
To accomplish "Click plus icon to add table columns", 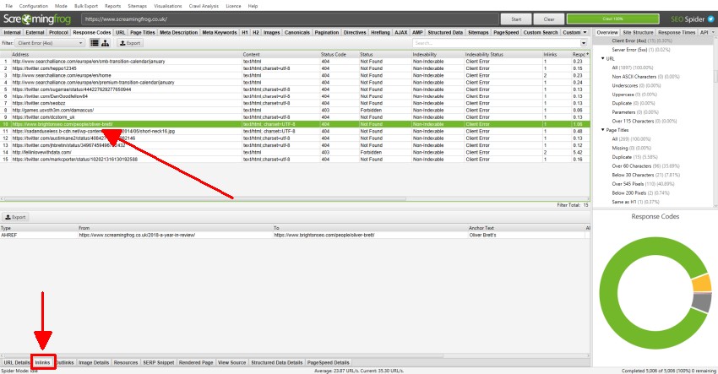I will 588,54.
